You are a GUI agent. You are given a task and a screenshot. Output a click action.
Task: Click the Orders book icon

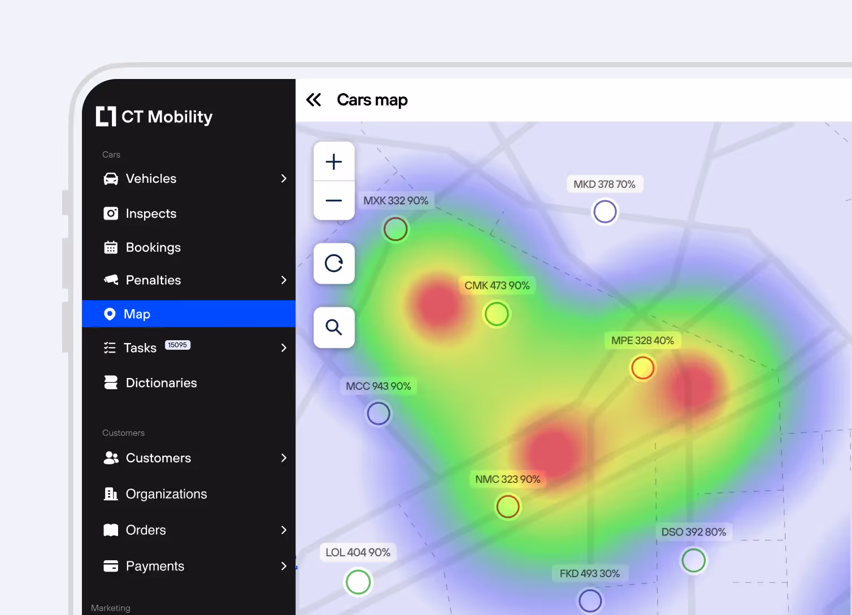(x=111, y=530)
